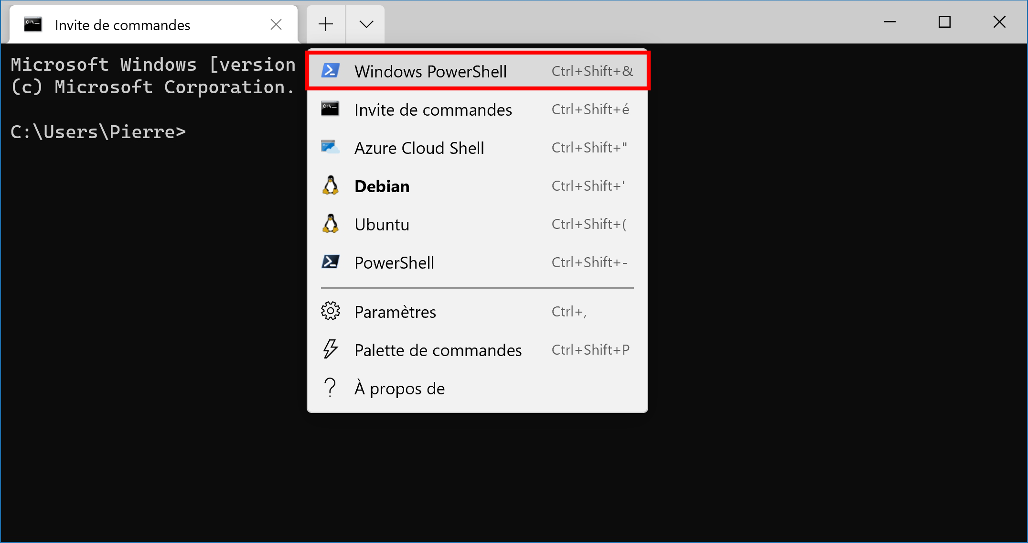
Task: Click the Paramètres gear icon
Action: [330, 311]
